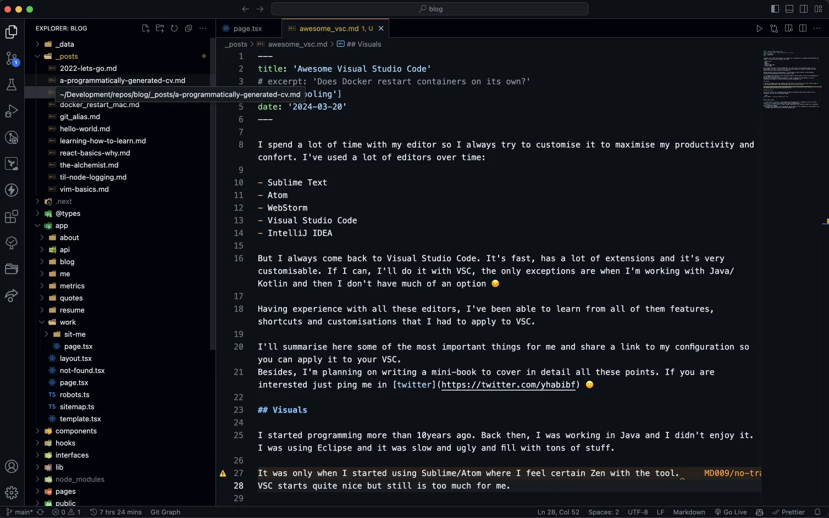Open the Manage gear icon
The image size is (829, 518).
coord(12,492)
